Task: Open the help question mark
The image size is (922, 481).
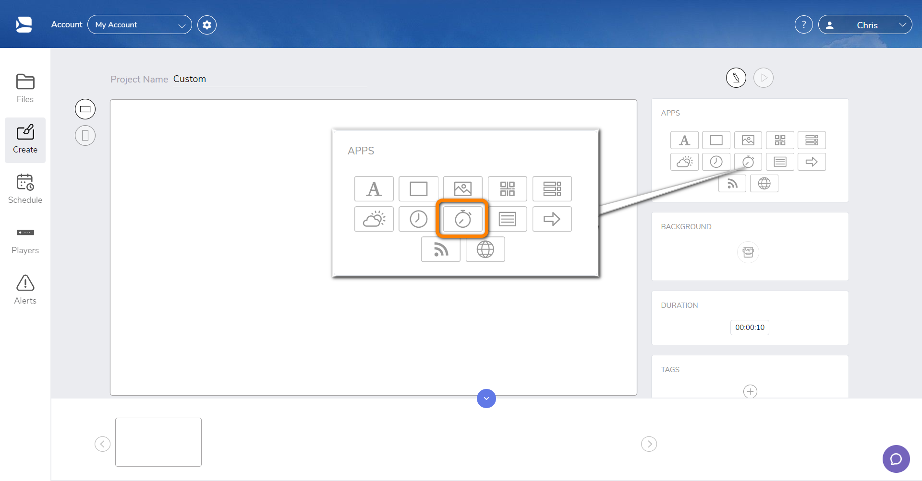Action: 804,24
